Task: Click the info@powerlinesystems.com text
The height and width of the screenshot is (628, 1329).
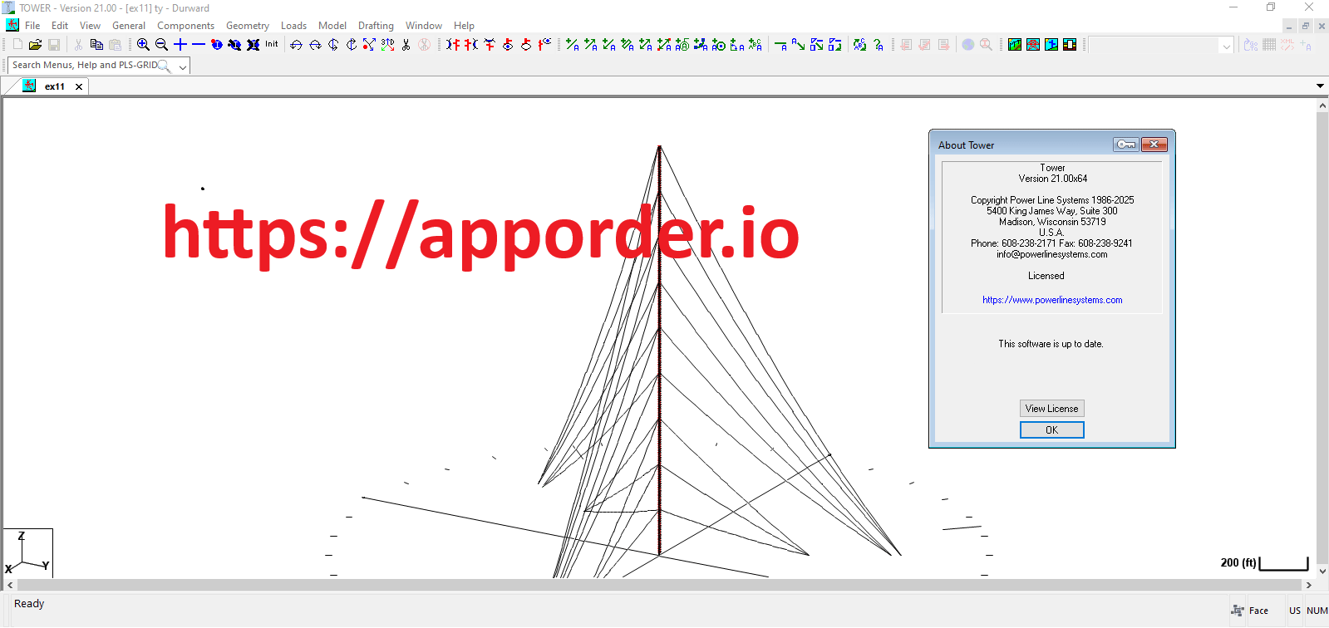Action: 1052,254
